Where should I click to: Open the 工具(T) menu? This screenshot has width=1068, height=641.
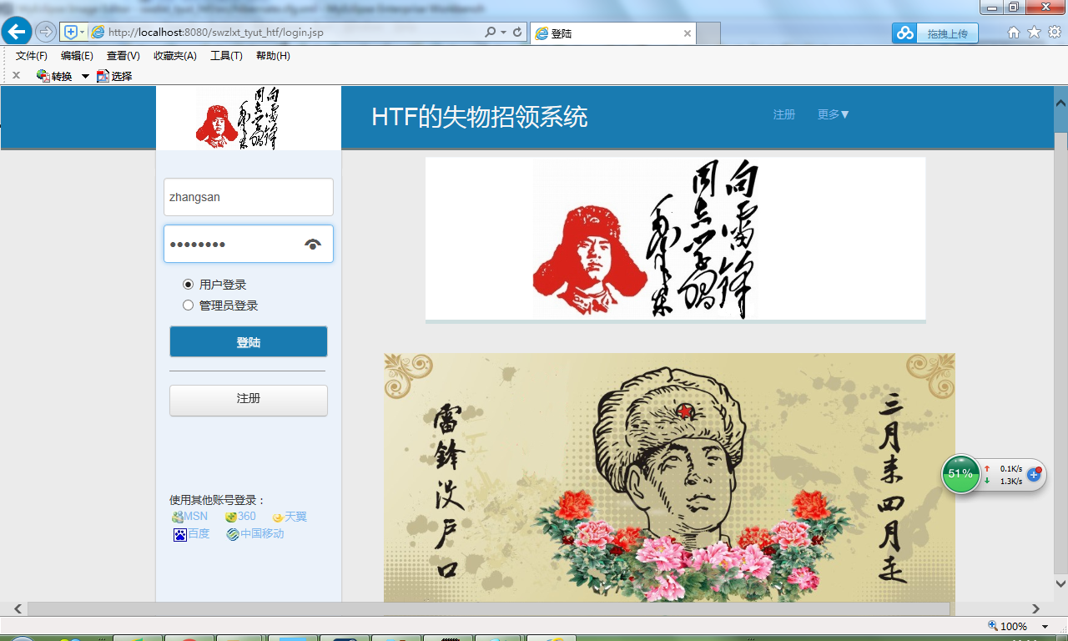point(226,56)
